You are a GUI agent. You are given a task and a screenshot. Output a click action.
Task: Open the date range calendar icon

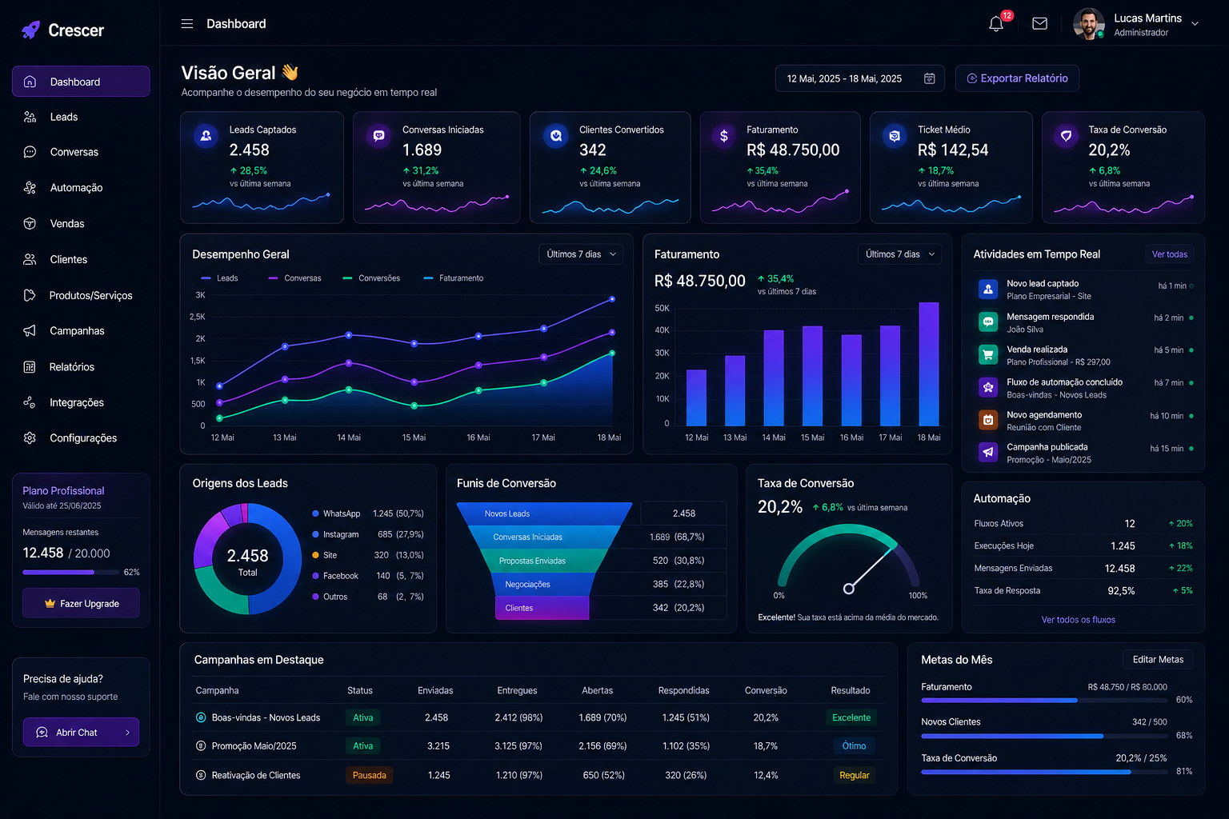click(x=929, y=78)
